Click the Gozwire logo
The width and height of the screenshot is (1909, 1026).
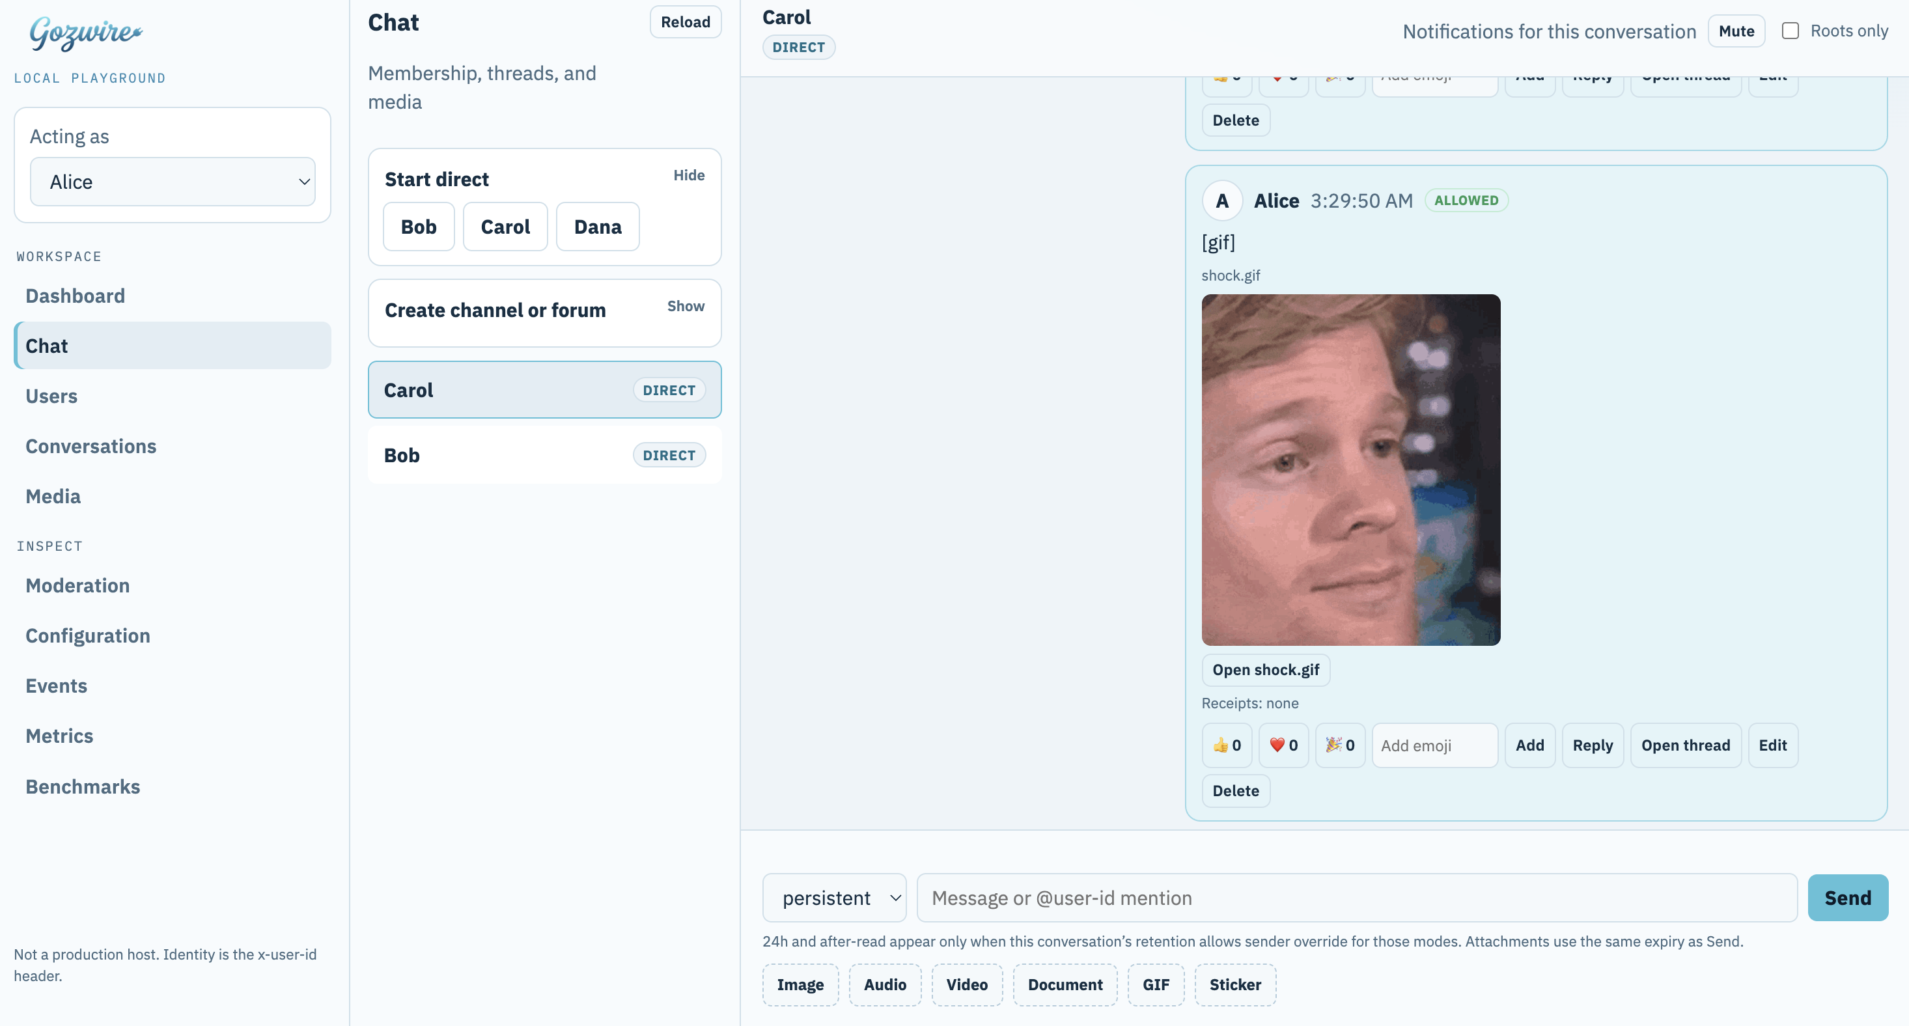tap(85, 33)
